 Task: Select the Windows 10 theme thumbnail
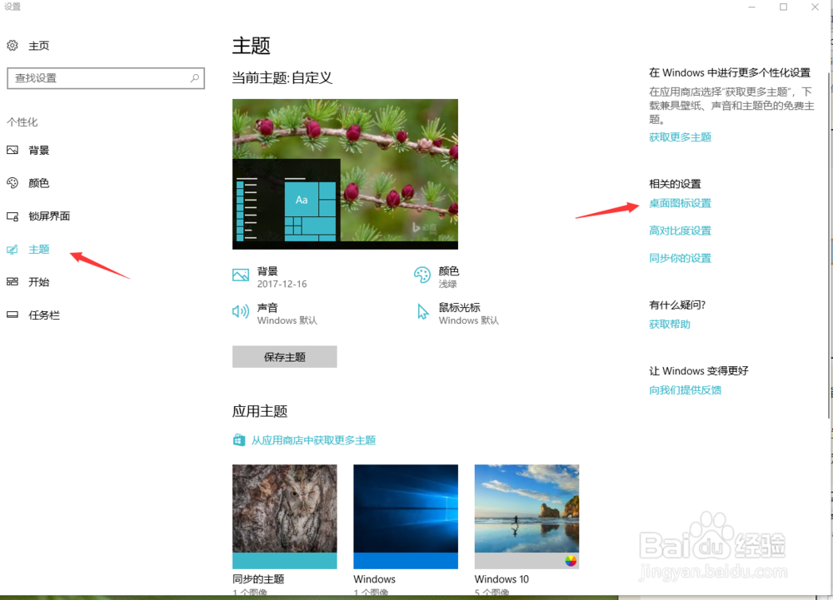click(x=526, y=516)
